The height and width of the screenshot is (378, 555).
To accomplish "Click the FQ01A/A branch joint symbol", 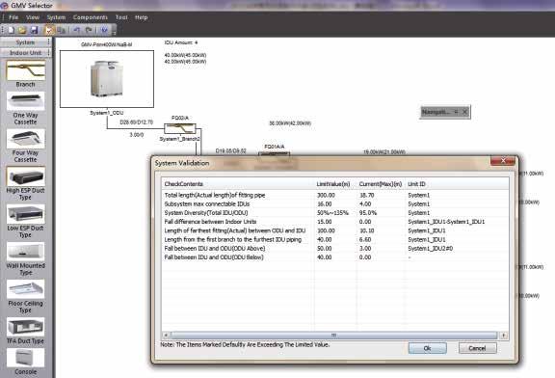I will (275, 153).
